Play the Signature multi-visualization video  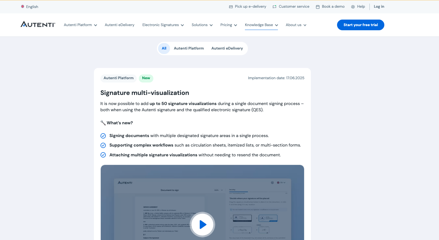click(x=202, y=225)
